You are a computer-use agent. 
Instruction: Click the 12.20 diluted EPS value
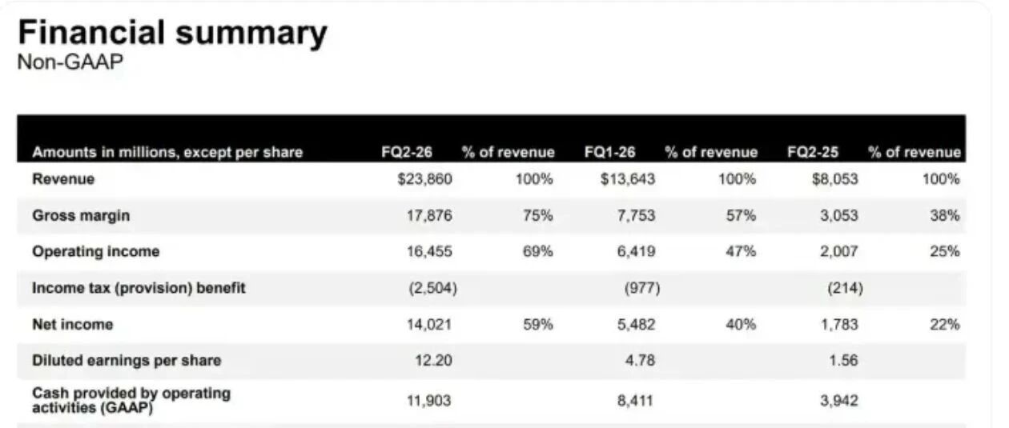[433, 361]
